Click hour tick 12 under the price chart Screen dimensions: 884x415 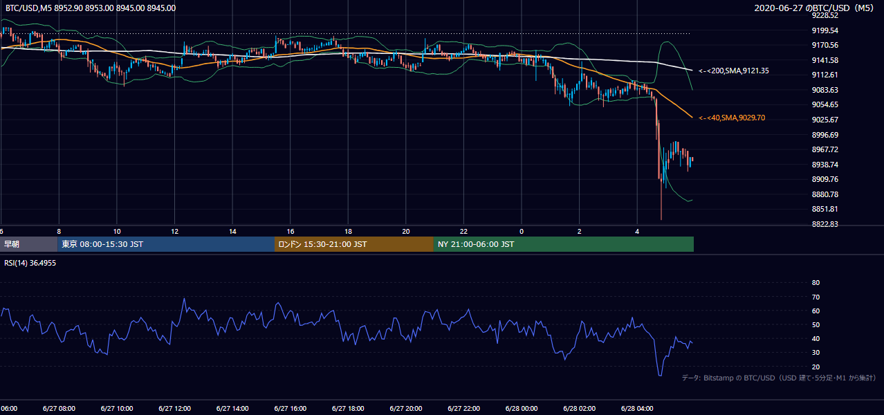pos(175,231)
